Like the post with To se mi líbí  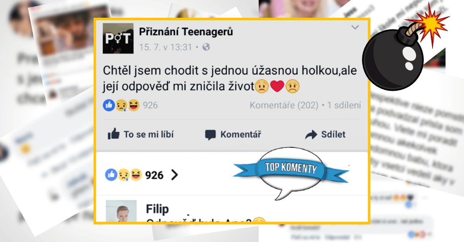click(x=141, y=134)
